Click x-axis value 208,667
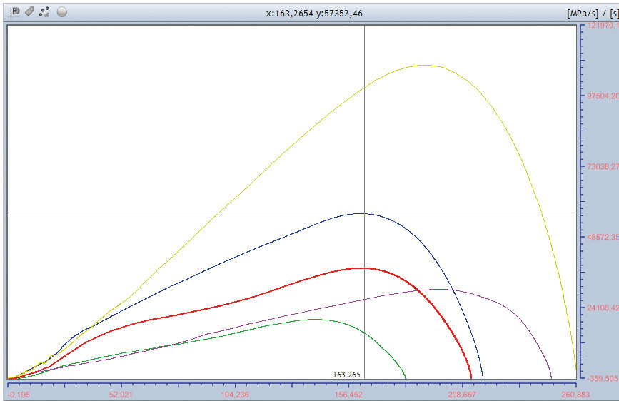Screen dimensions: 619x401 462,395
